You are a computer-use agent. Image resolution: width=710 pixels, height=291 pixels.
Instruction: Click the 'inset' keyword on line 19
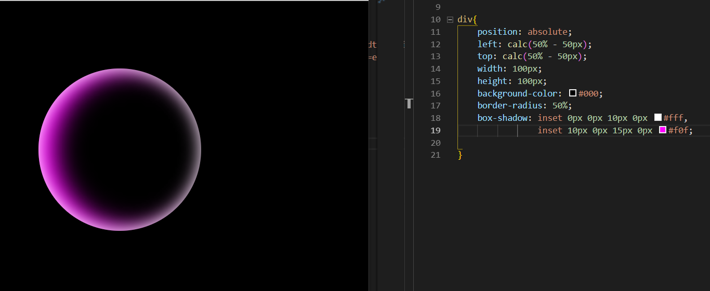[x=550, y=131]
